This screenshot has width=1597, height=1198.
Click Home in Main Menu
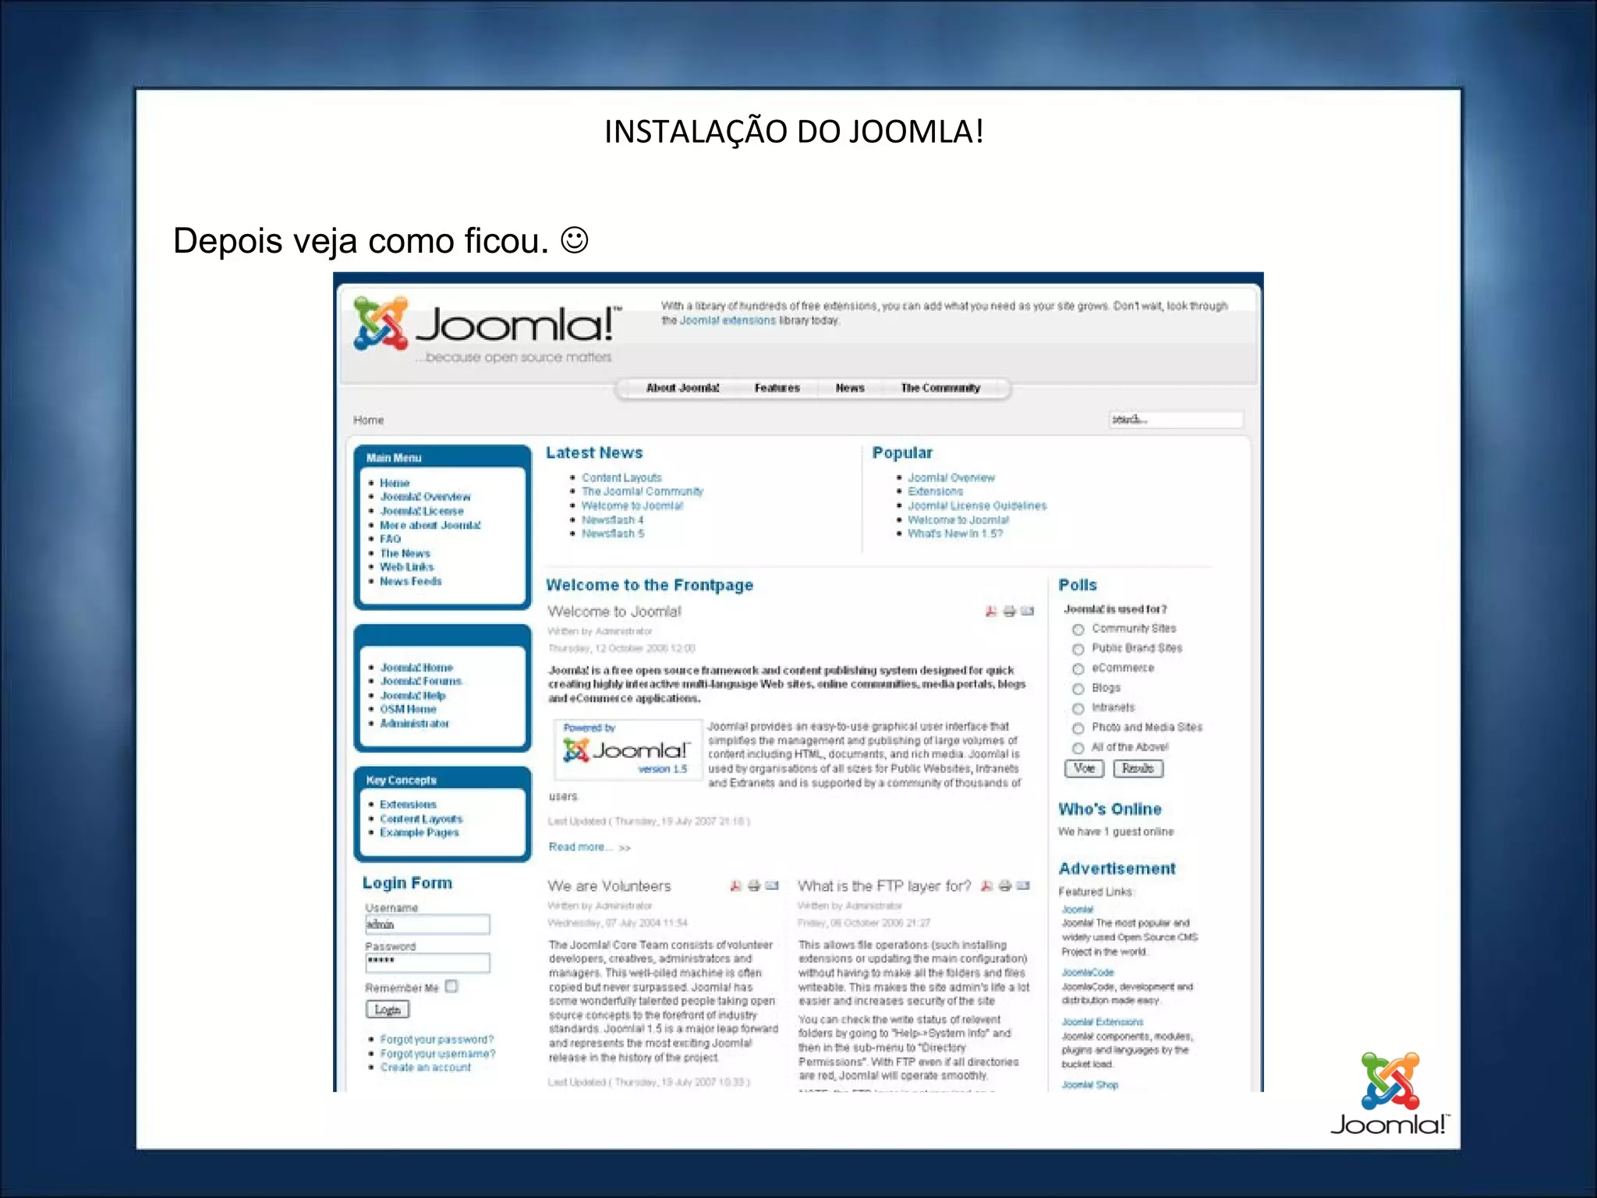click(x=395, y=483)
